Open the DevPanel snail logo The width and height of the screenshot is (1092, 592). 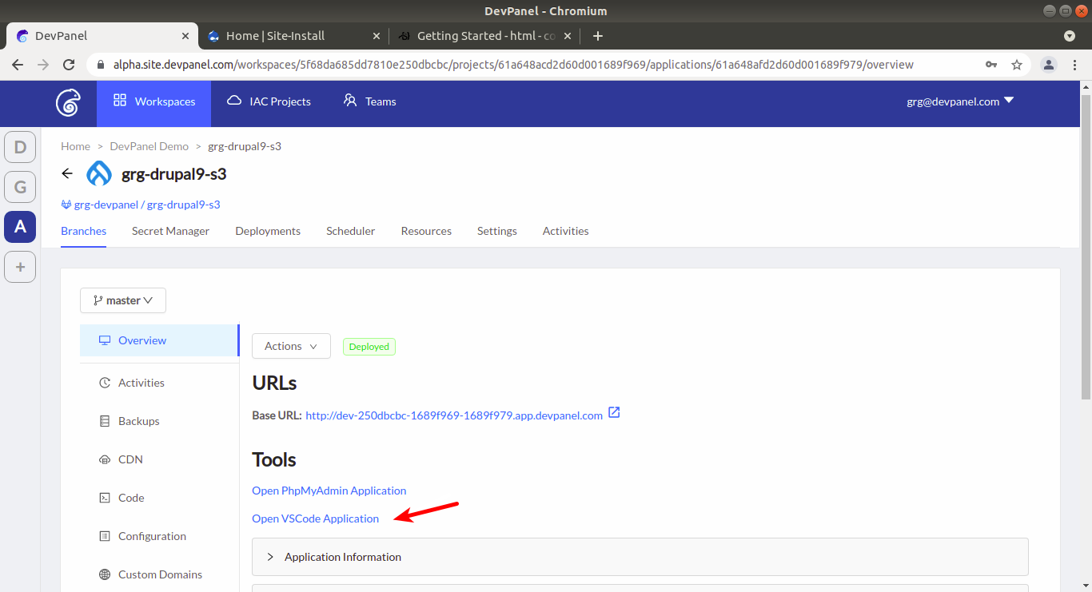[x=67, y=103]
